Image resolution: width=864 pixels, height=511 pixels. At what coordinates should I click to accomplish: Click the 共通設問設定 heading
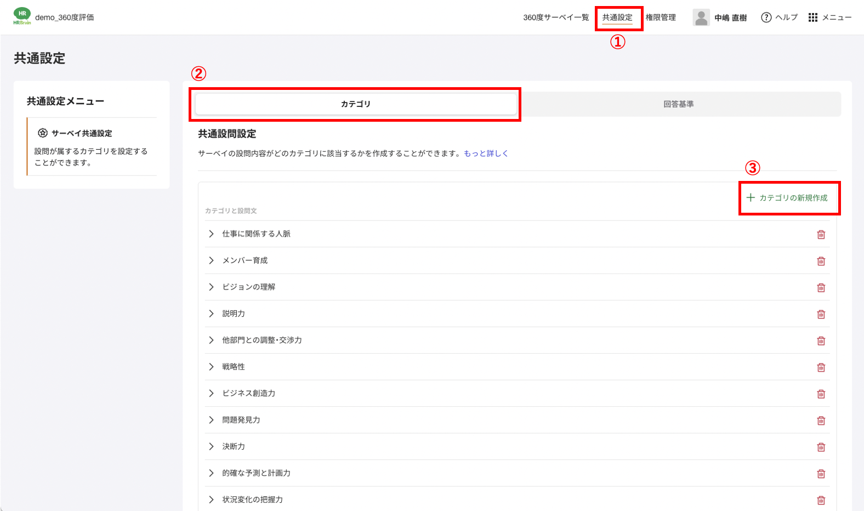pos(227,134)
